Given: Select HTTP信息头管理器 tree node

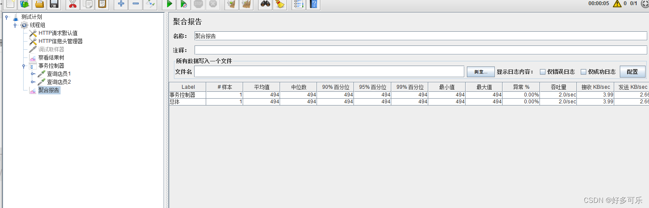Looking at the screenshot, I should 61,41.
